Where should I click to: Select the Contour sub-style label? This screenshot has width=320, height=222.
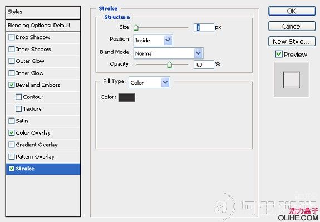(33, 97)
